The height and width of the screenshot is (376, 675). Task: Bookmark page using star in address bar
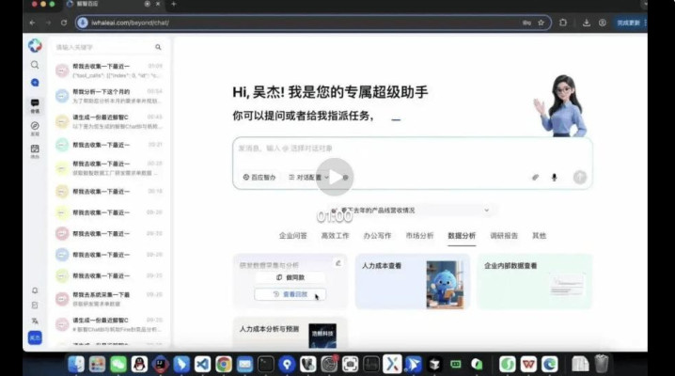(542, 23)
